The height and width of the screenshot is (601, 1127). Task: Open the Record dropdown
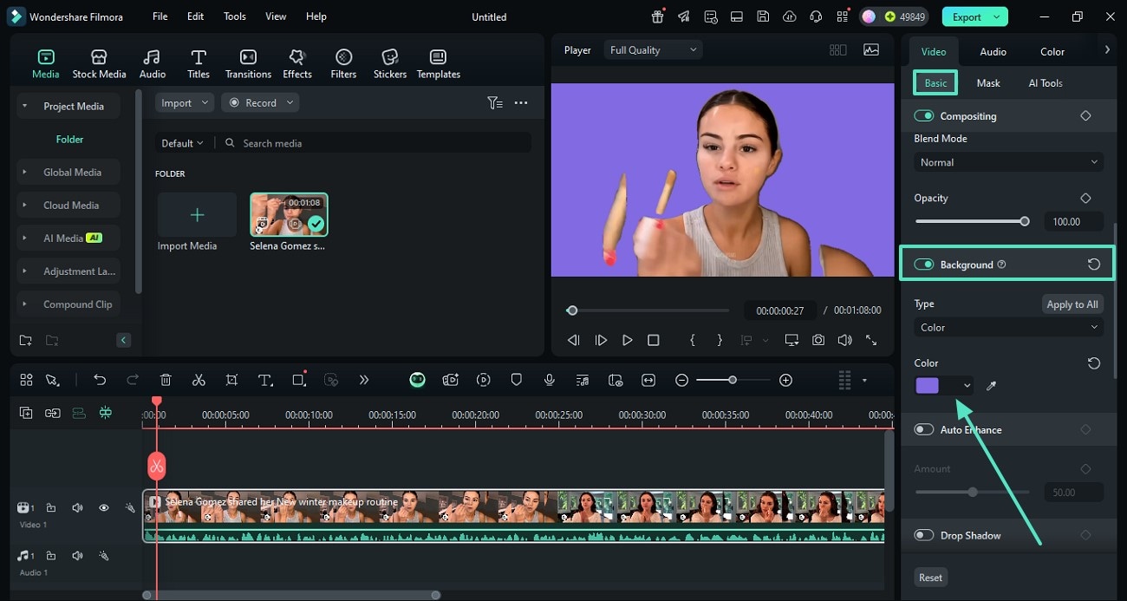click(x=260, y=102)
